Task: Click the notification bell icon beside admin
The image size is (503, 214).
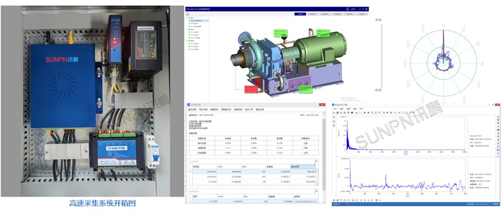Action: [347, 9]
